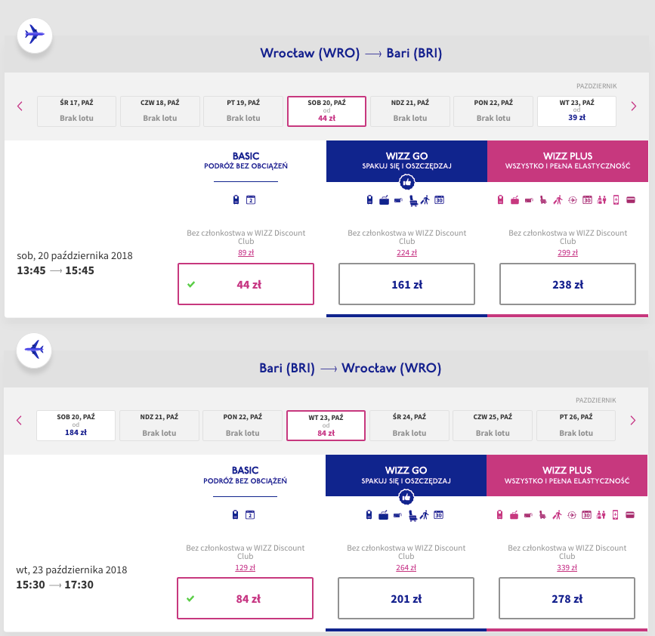Show earlier dates for the Wrocław–Bari flight
The height and width of the screenshot is (636, 655).
tap(20, 106)
